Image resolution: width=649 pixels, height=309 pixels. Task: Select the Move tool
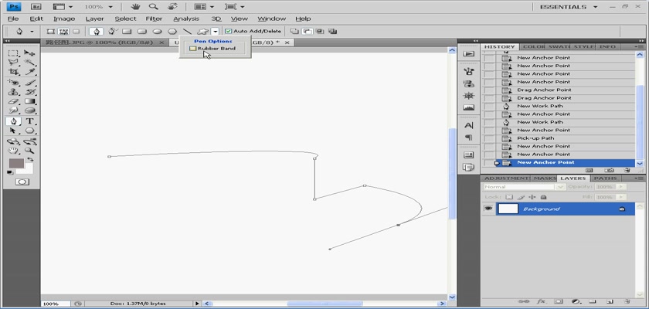click(29, 53)
